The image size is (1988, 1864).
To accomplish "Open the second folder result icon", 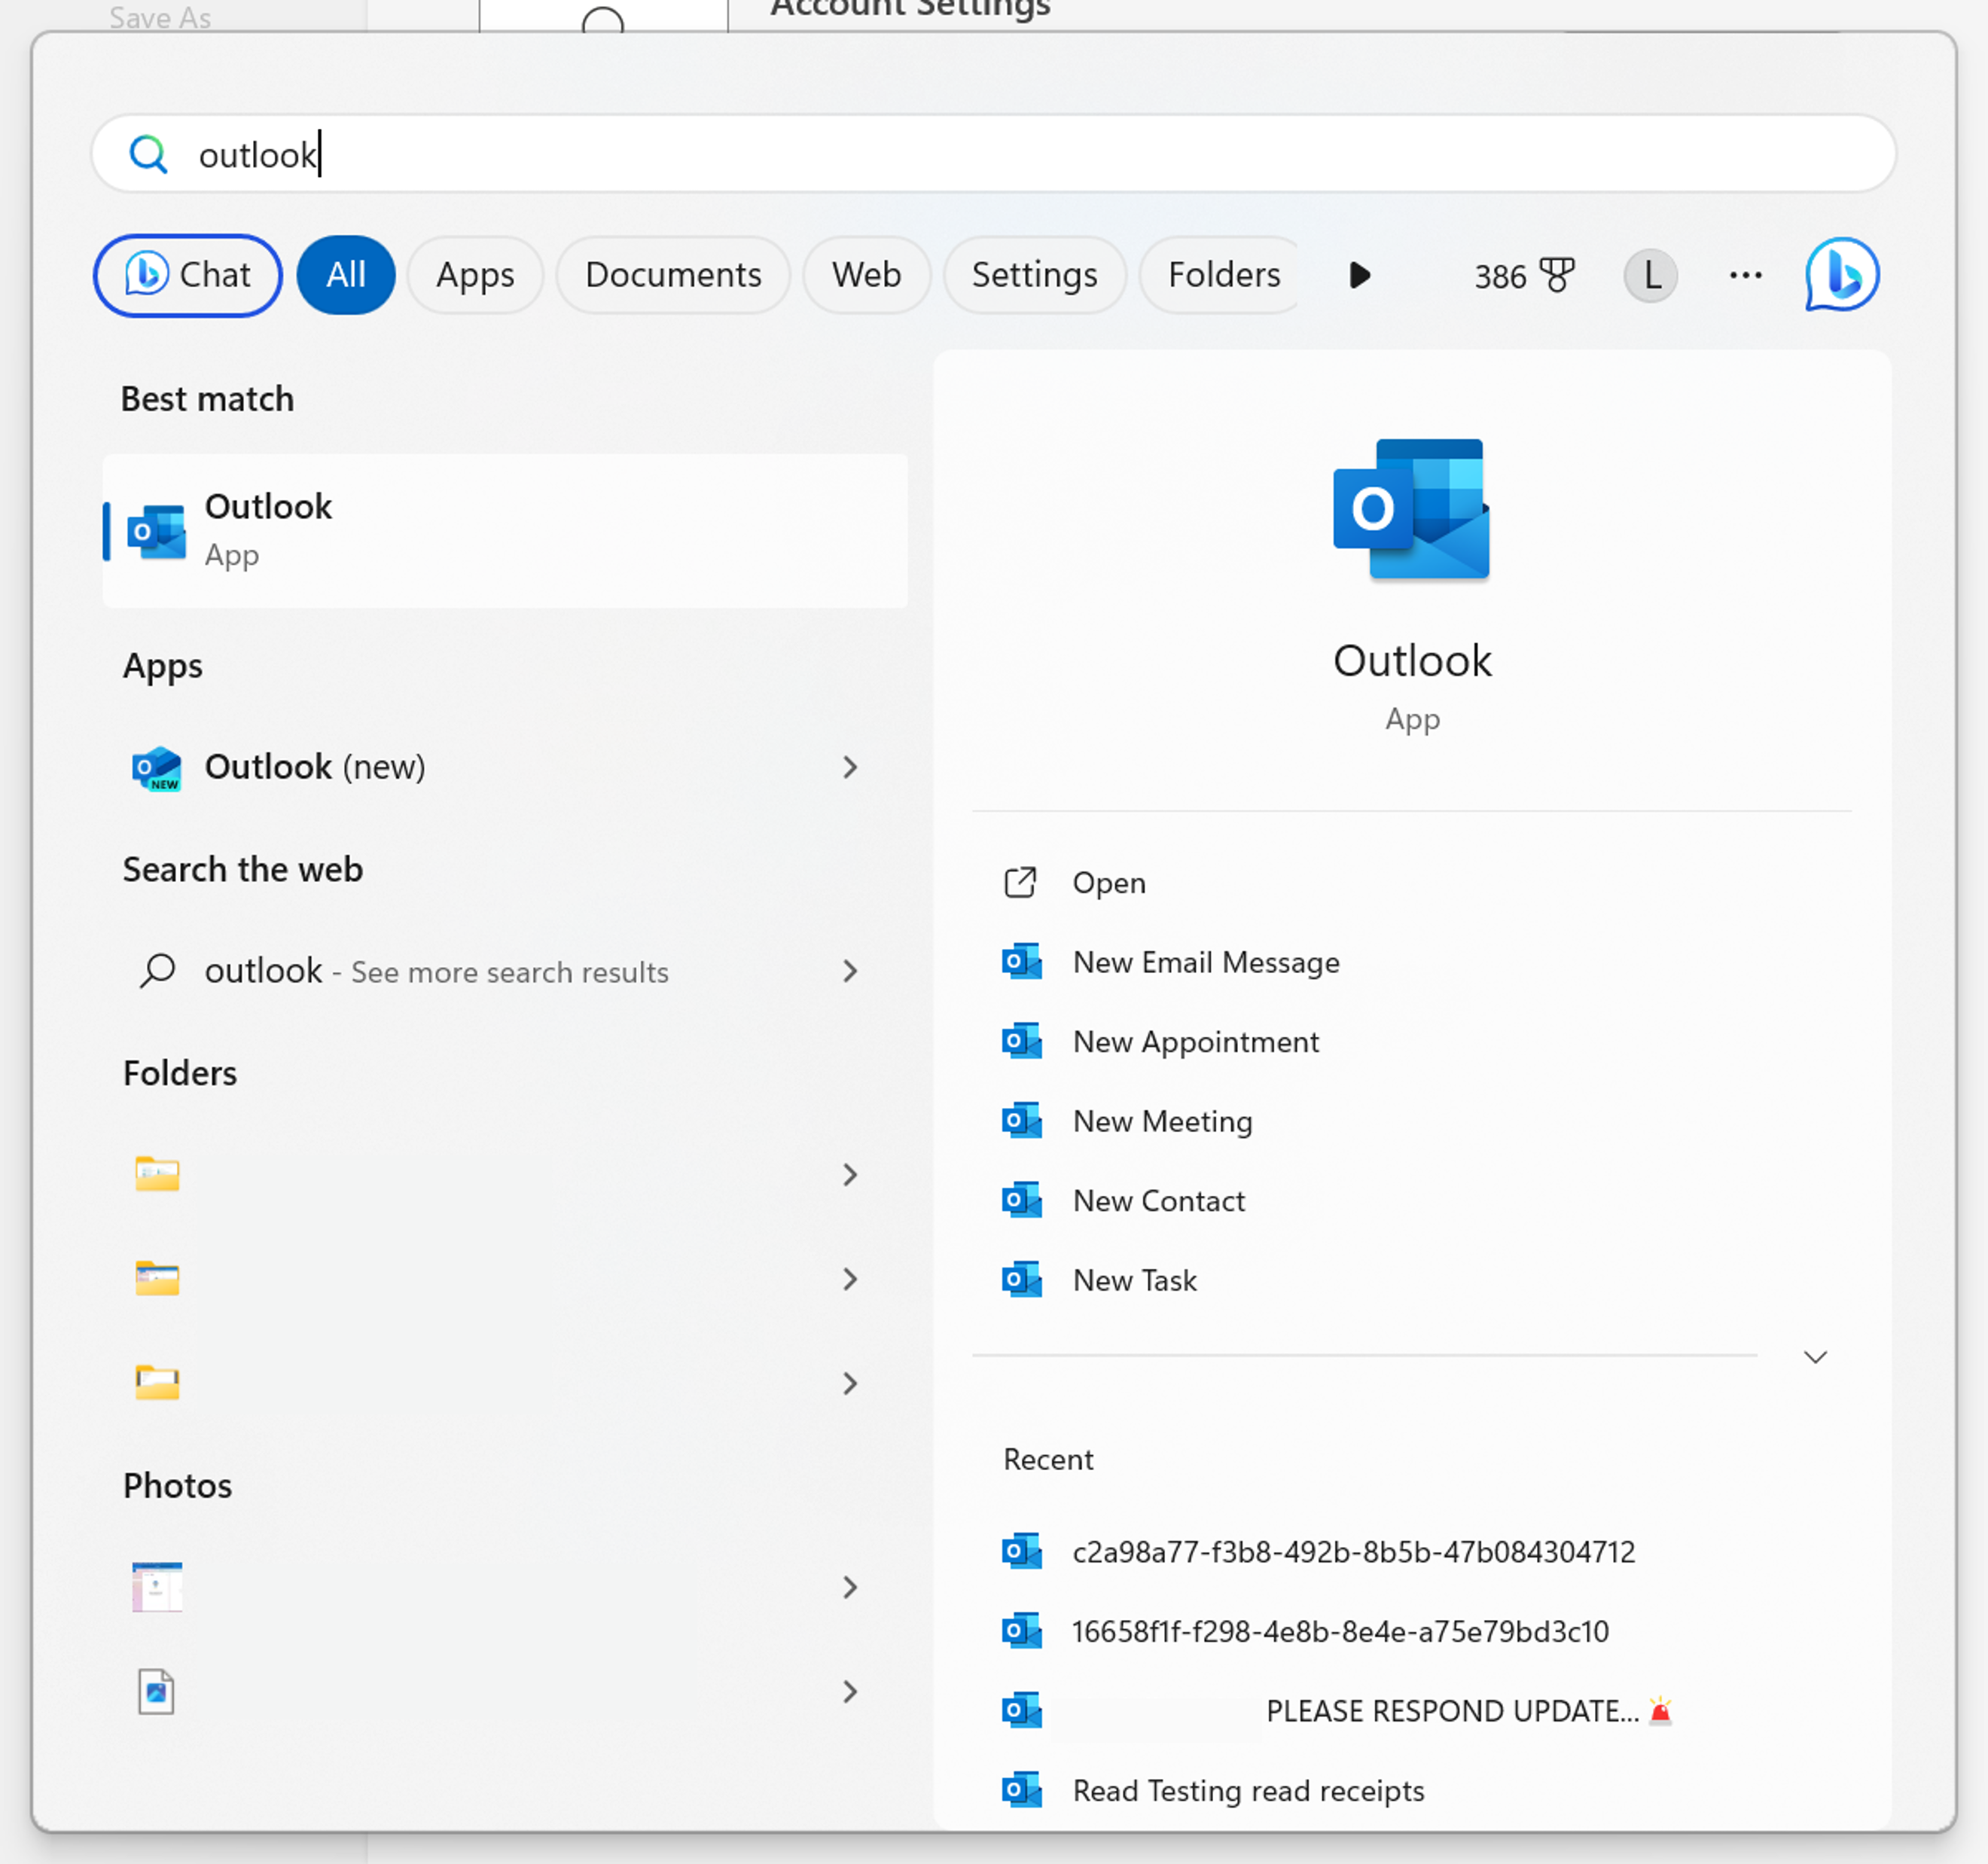I will pos(157,1278).
